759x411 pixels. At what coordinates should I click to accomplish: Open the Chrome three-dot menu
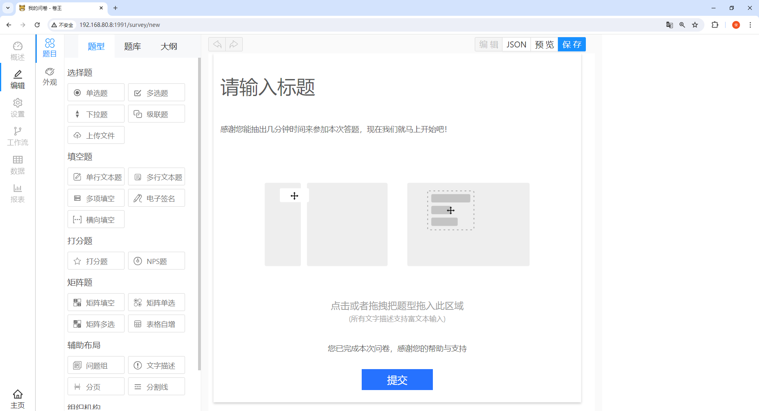[x=750, y=25]
